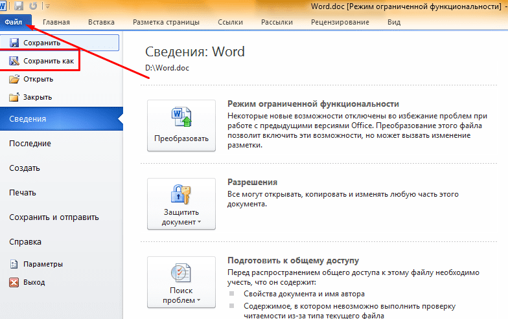
Task: Open the Создать section
Action: pyautogui.click(x=25, y=168)
